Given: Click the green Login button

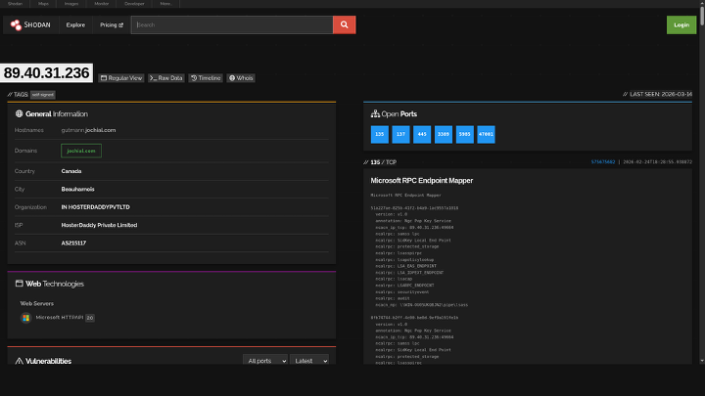Looking at the screenshot, I should coord(681,24).
